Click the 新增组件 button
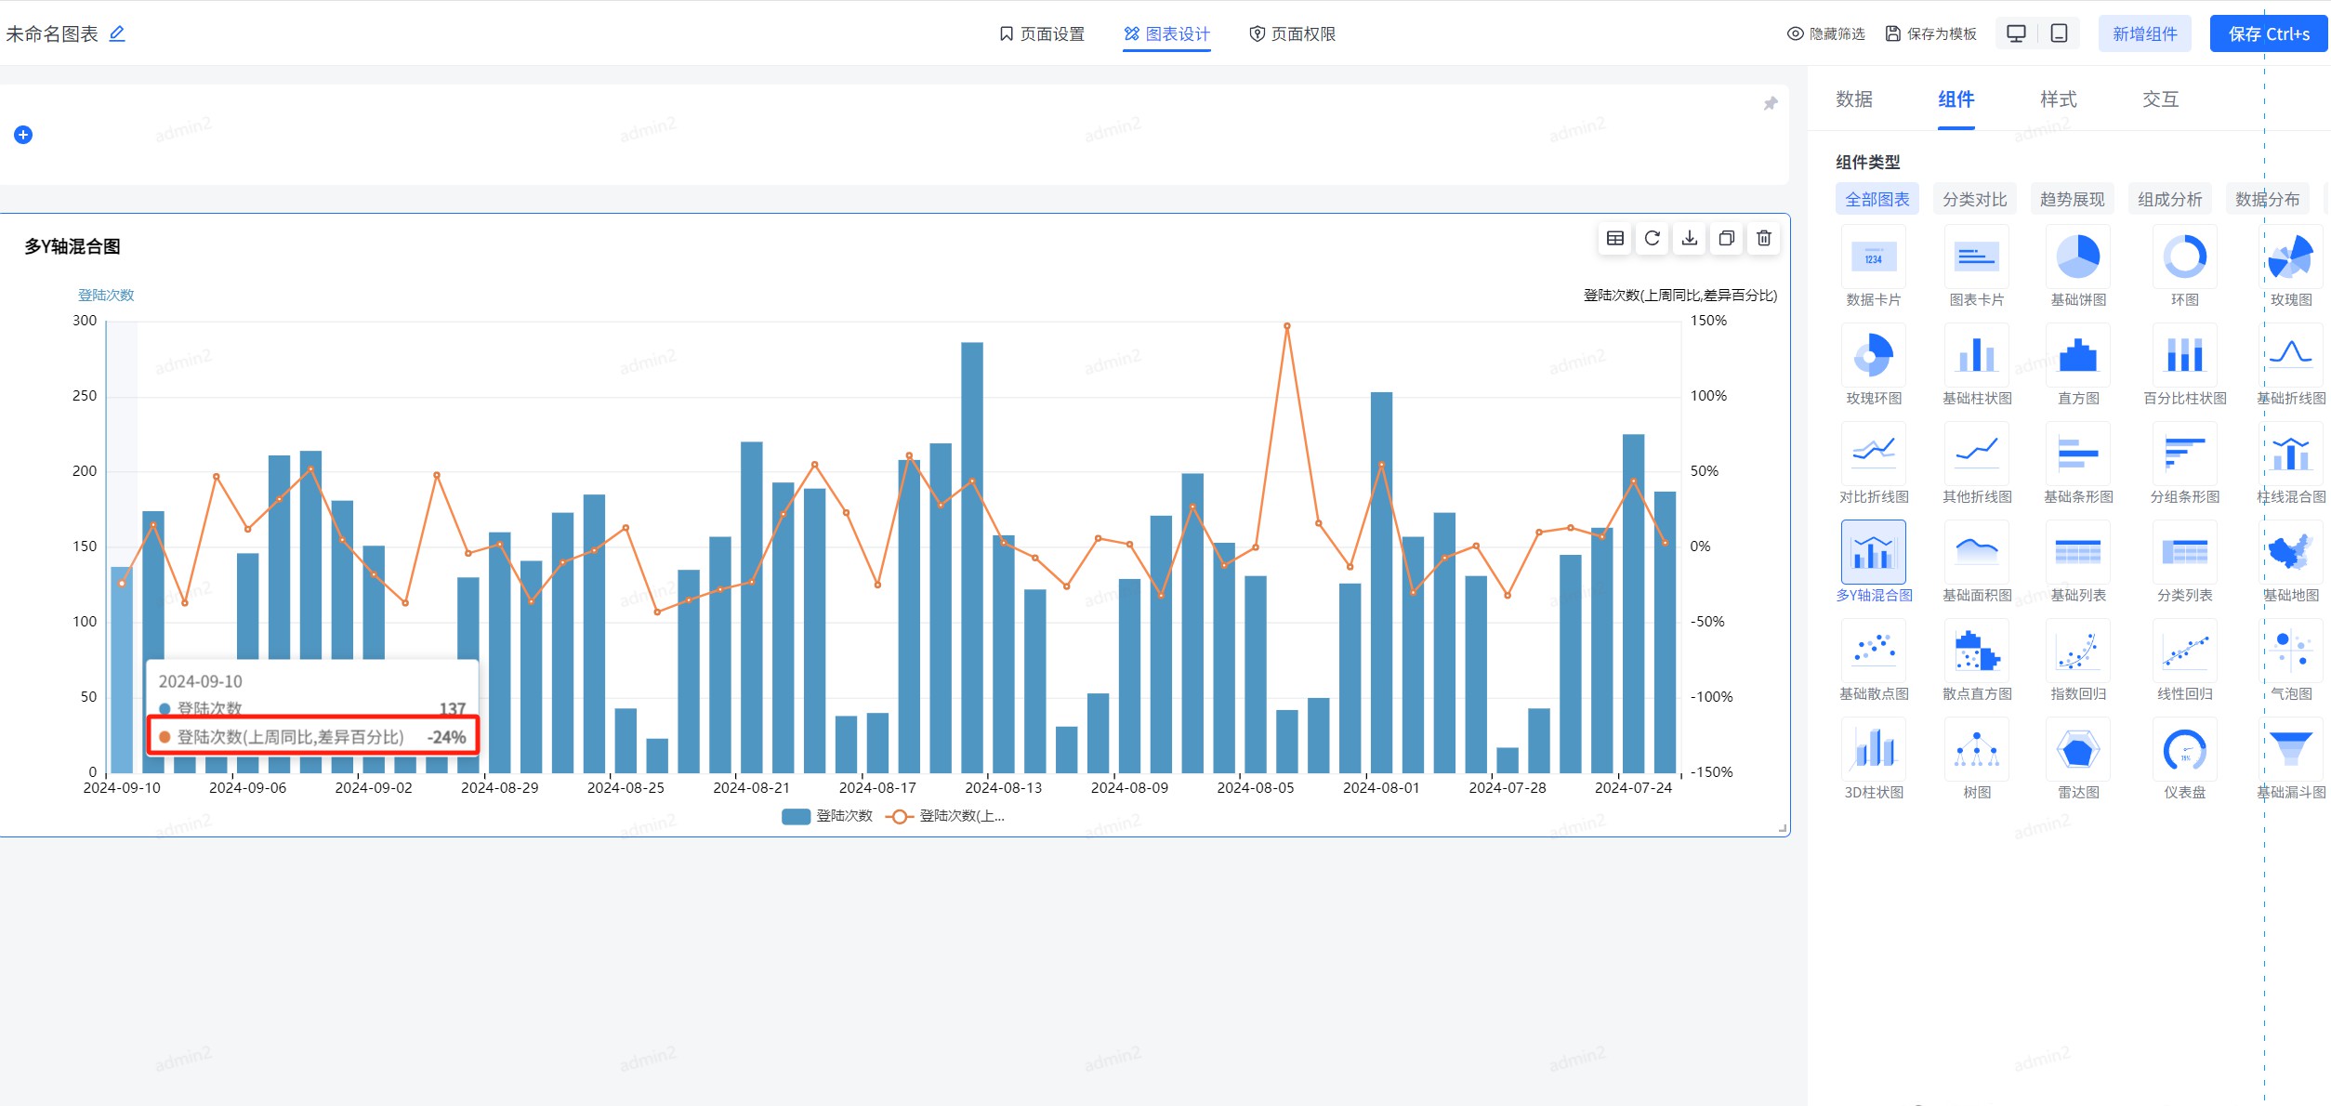Image resolution: width=2331 pixels, height=1106 pixels. pyautogui.click(x=2145, y=33)
